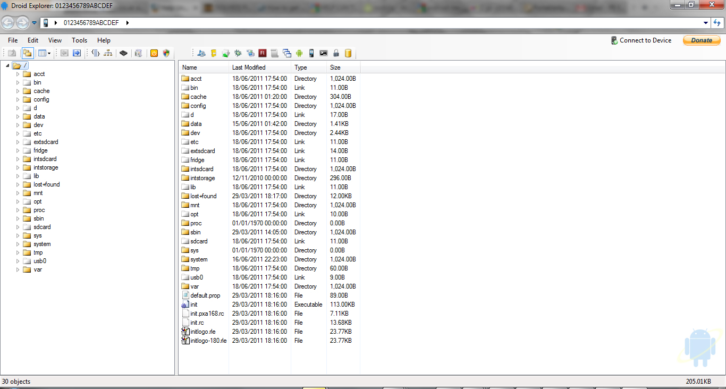Click the networked computers toolbar icon
The image size is (726, 389).
(250, 53)
